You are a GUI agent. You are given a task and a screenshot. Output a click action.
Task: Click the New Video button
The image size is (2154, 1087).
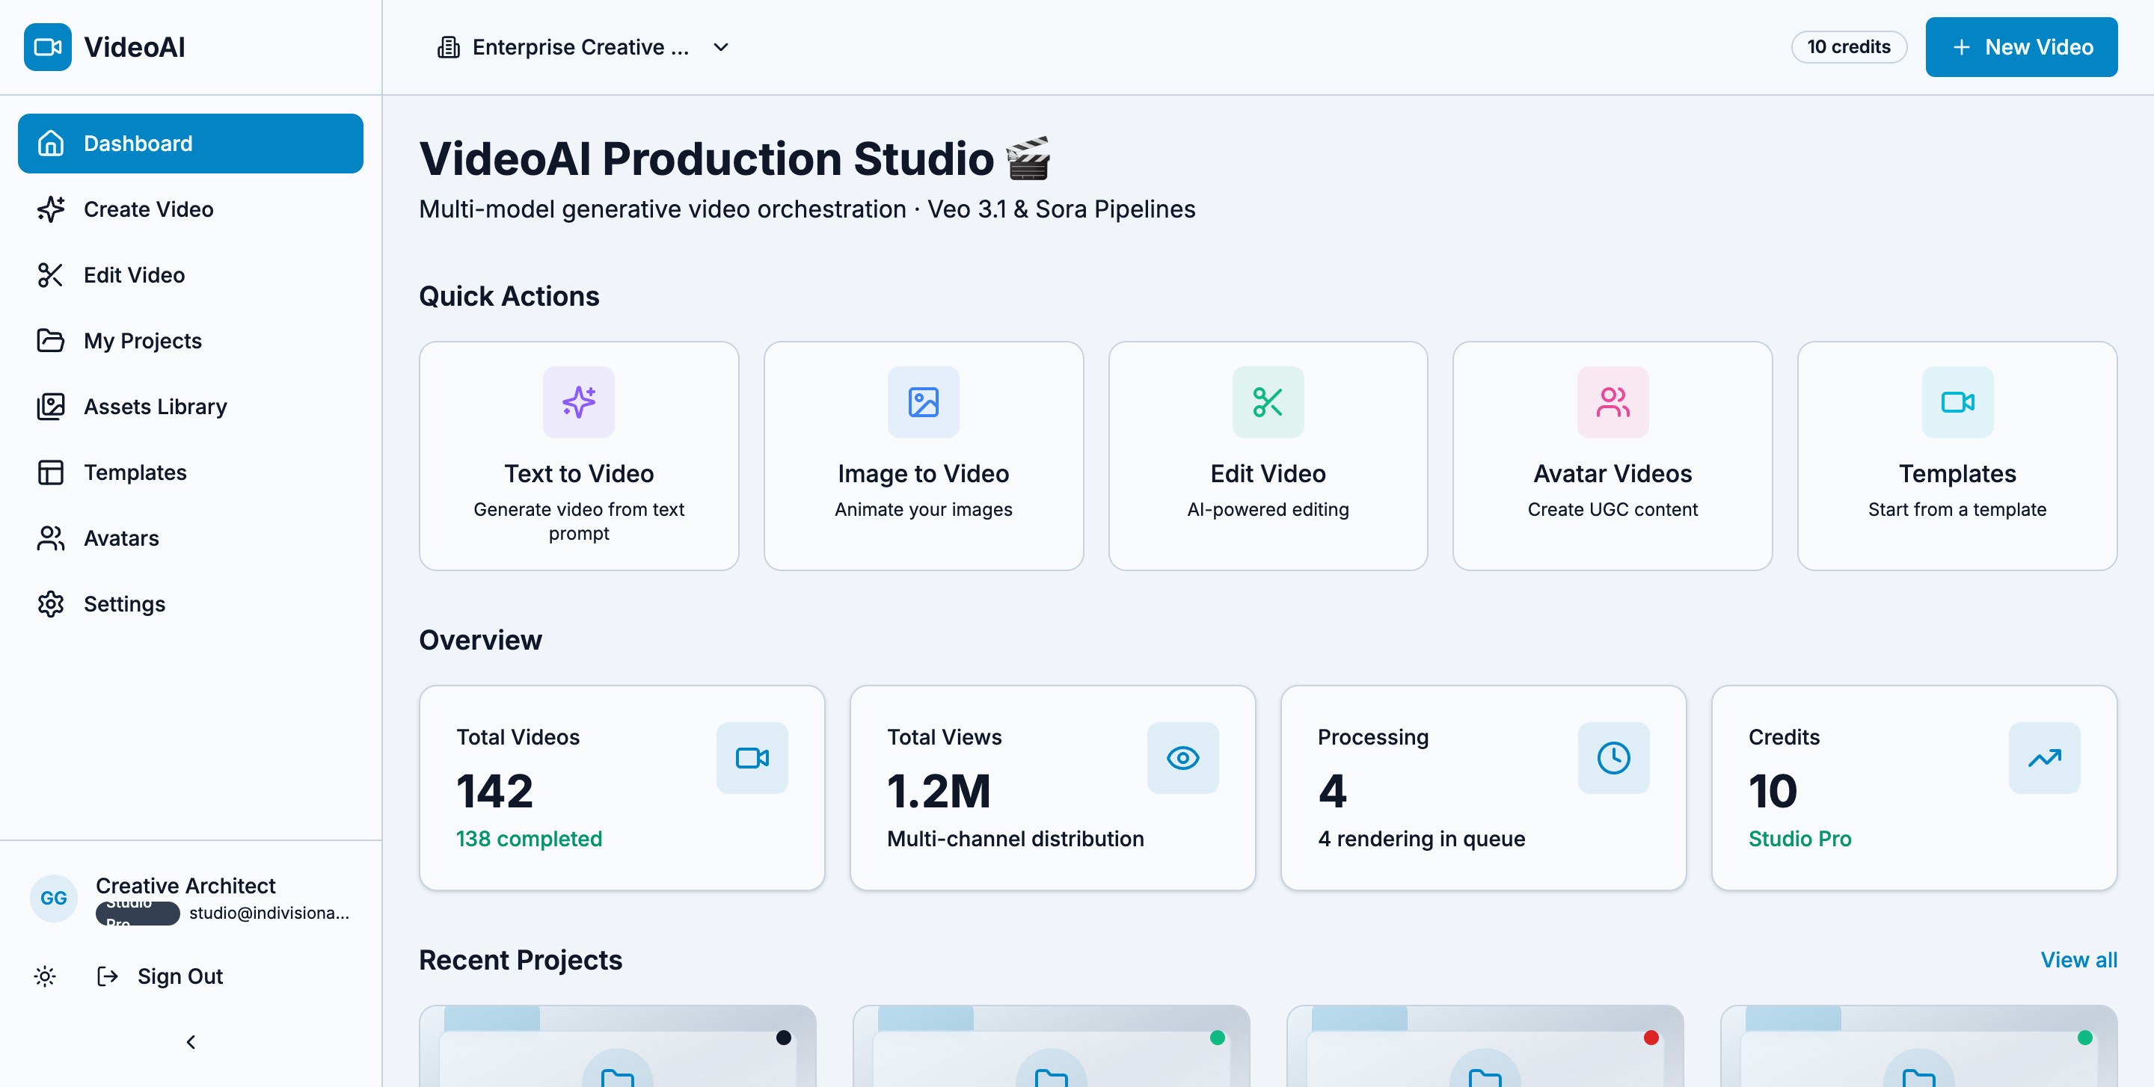point(2021,48)
